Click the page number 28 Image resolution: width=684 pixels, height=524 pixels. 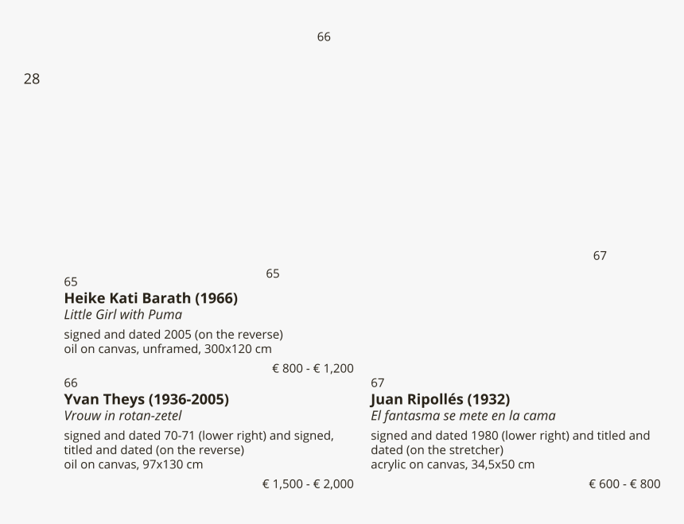32,79
